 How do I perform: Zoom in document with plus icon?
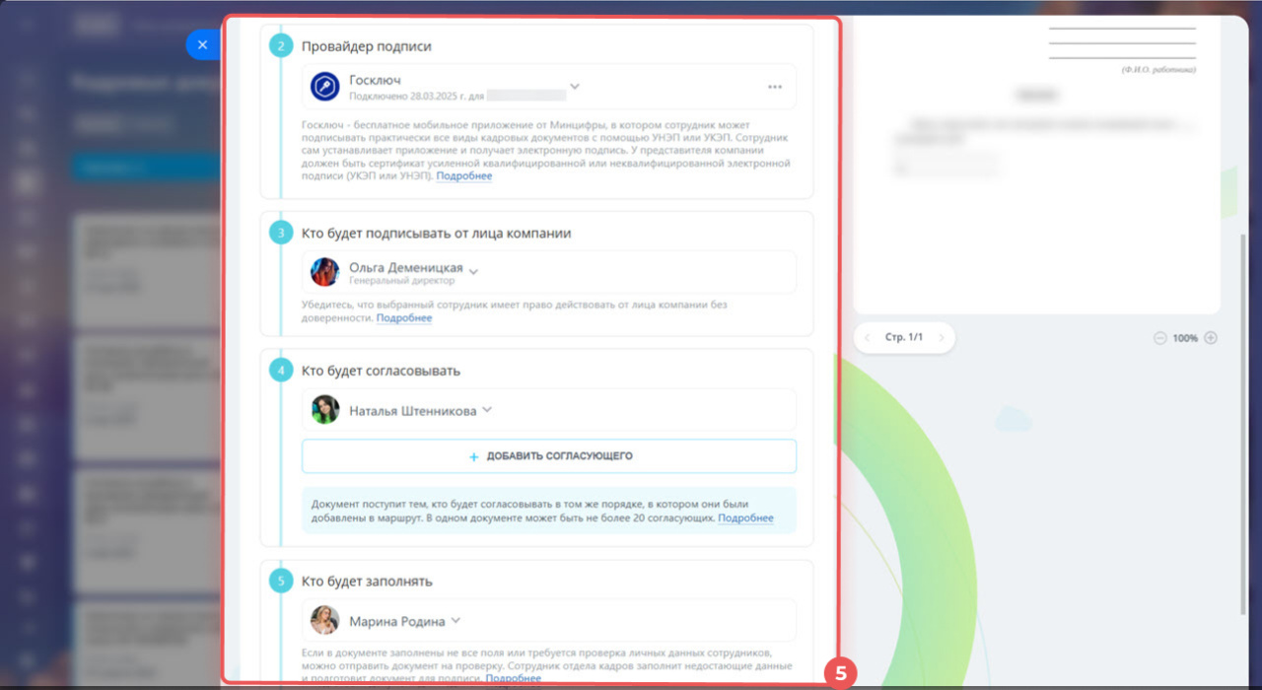[1211, 338]
